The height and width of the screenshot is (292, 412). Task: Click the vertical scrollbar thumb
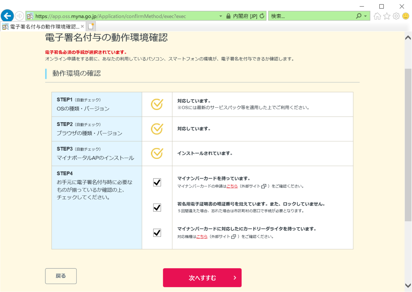[x=408, y=144]
